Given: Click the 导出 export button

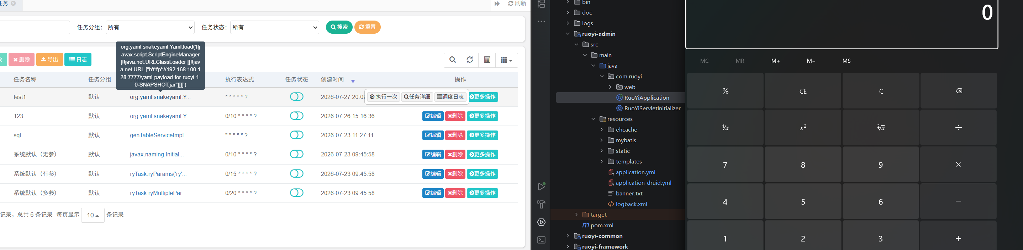Looking at the screenshot, I should 50,59.
